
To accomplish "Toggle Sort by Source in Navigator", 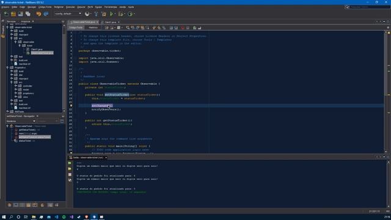I will (x=57, y=205).
